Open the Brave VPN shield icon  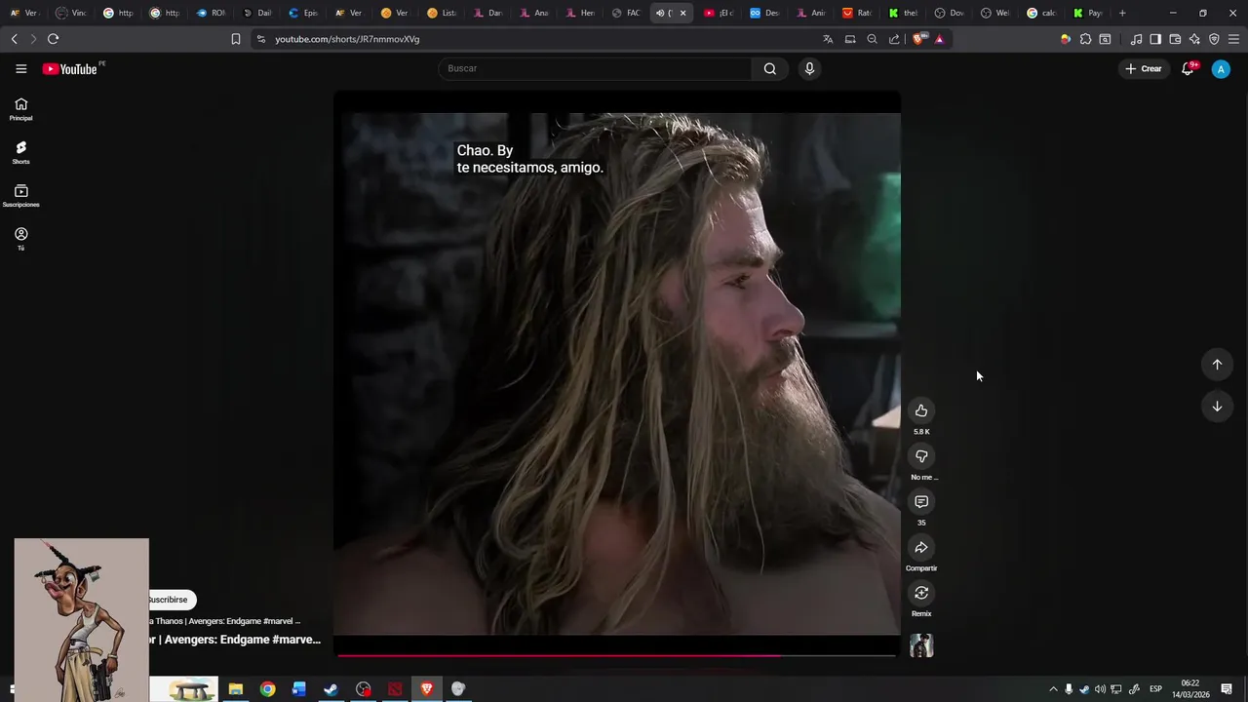pyautogui.click(x=1214, y=39)
